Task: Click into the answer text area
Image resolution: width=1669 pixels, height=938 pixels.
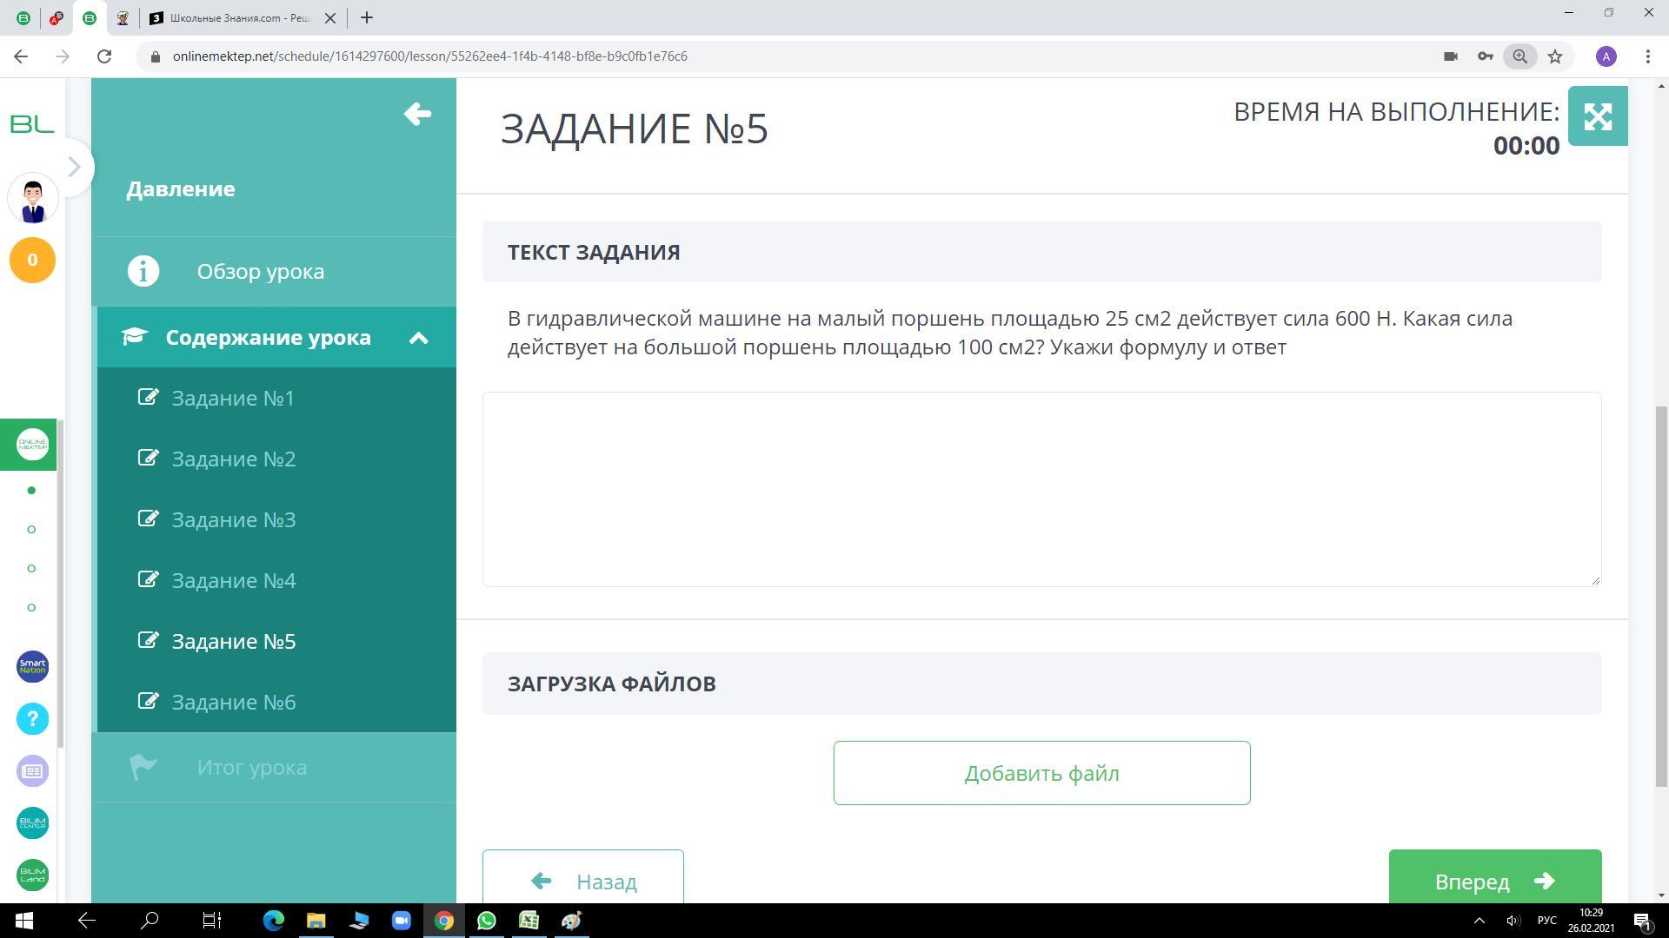Action: [1041, 489]
